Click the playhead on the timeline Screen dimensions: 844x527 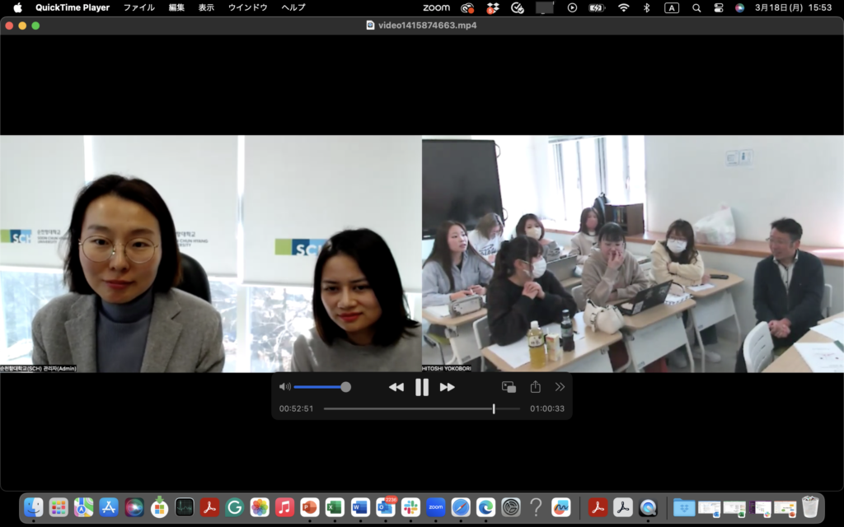(494, 408)
